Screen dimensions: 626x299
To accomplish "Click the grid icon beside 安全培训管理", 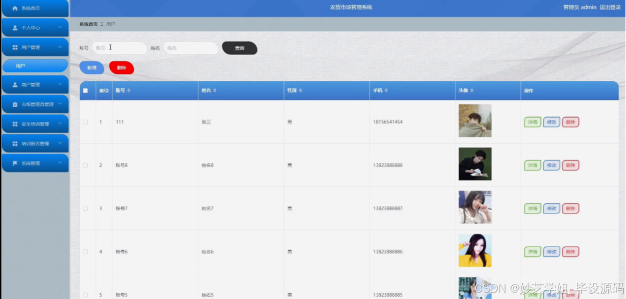I will 15,124.
